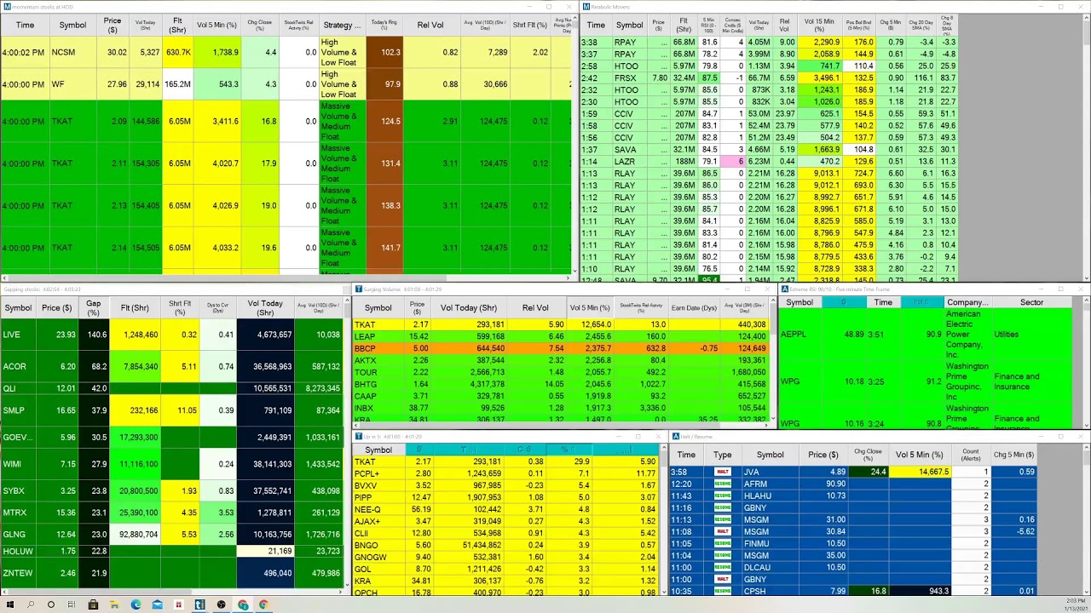The width and height of the screenshot is (1091, 613).
Task: Click the RESUME icon in the HLAHU row
Action: click(x=723, y=496)
